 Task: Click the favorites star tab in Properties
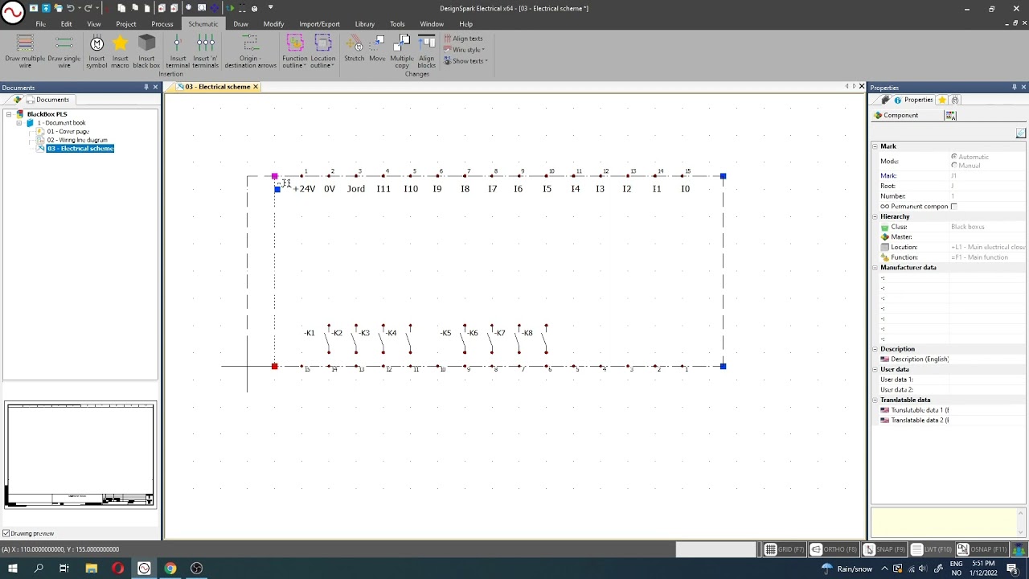(x=941, y=100)
